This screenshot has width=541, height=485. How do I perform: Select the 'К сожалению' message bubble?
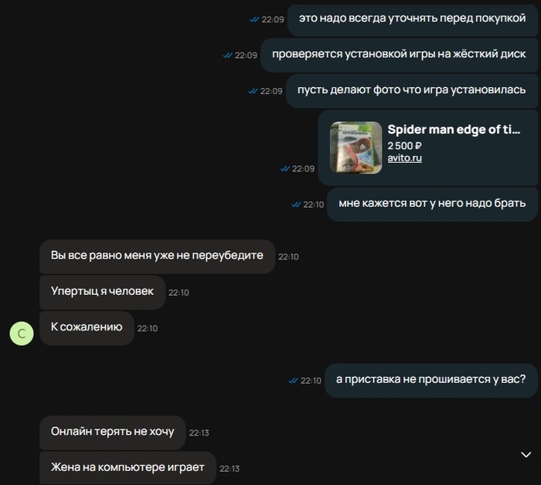pos(87,327)
